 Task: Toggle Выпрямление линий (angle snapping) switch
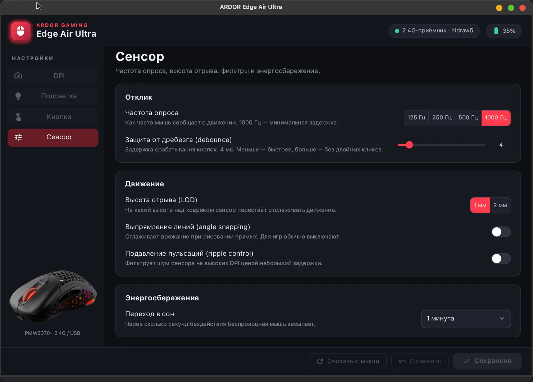click(501, 232)
